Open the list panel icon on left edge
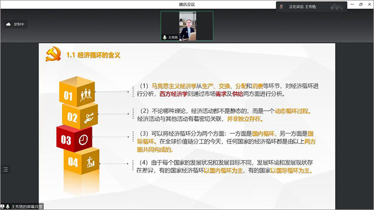 click(5, 169)
